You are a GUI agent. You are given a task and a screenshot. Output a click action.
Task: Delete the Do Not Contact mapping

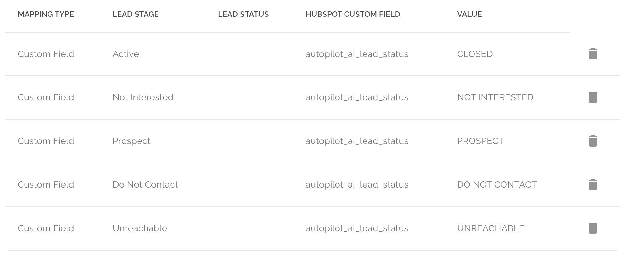pyautogui.click(x=593, y=184)
